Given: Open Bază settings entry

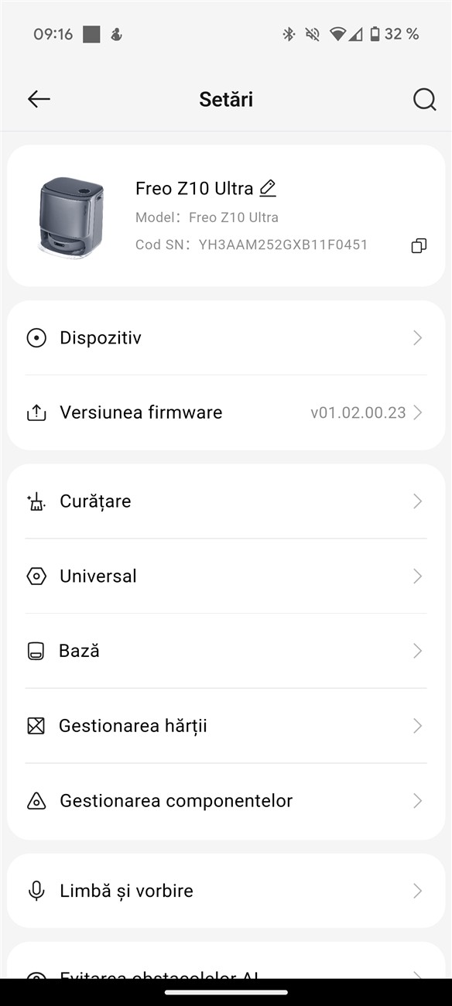Looking at the screenshot, I should pyautogui.click(x=226, y=651).
